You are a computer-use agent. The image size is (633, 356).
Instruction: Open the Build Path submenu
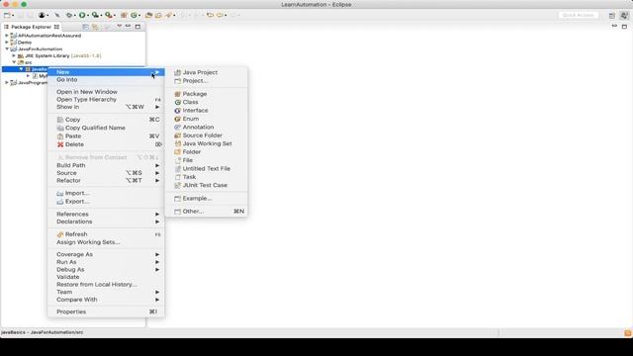(106, 165)
